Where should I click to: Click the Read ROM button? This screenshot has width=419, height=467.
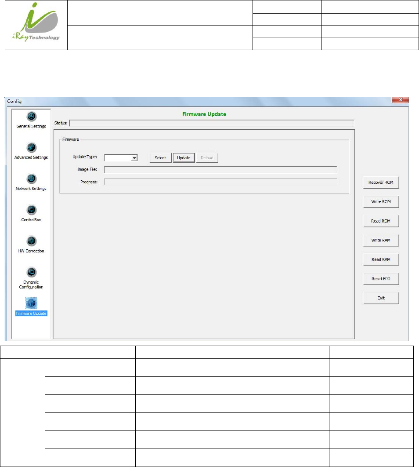click(x=381, y=221)
